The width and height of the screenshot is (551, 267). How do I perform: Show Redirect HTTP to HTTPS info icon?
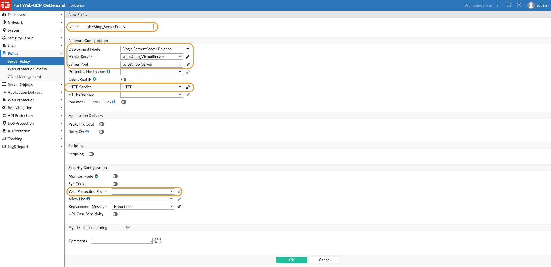click(x=114, y=102)
